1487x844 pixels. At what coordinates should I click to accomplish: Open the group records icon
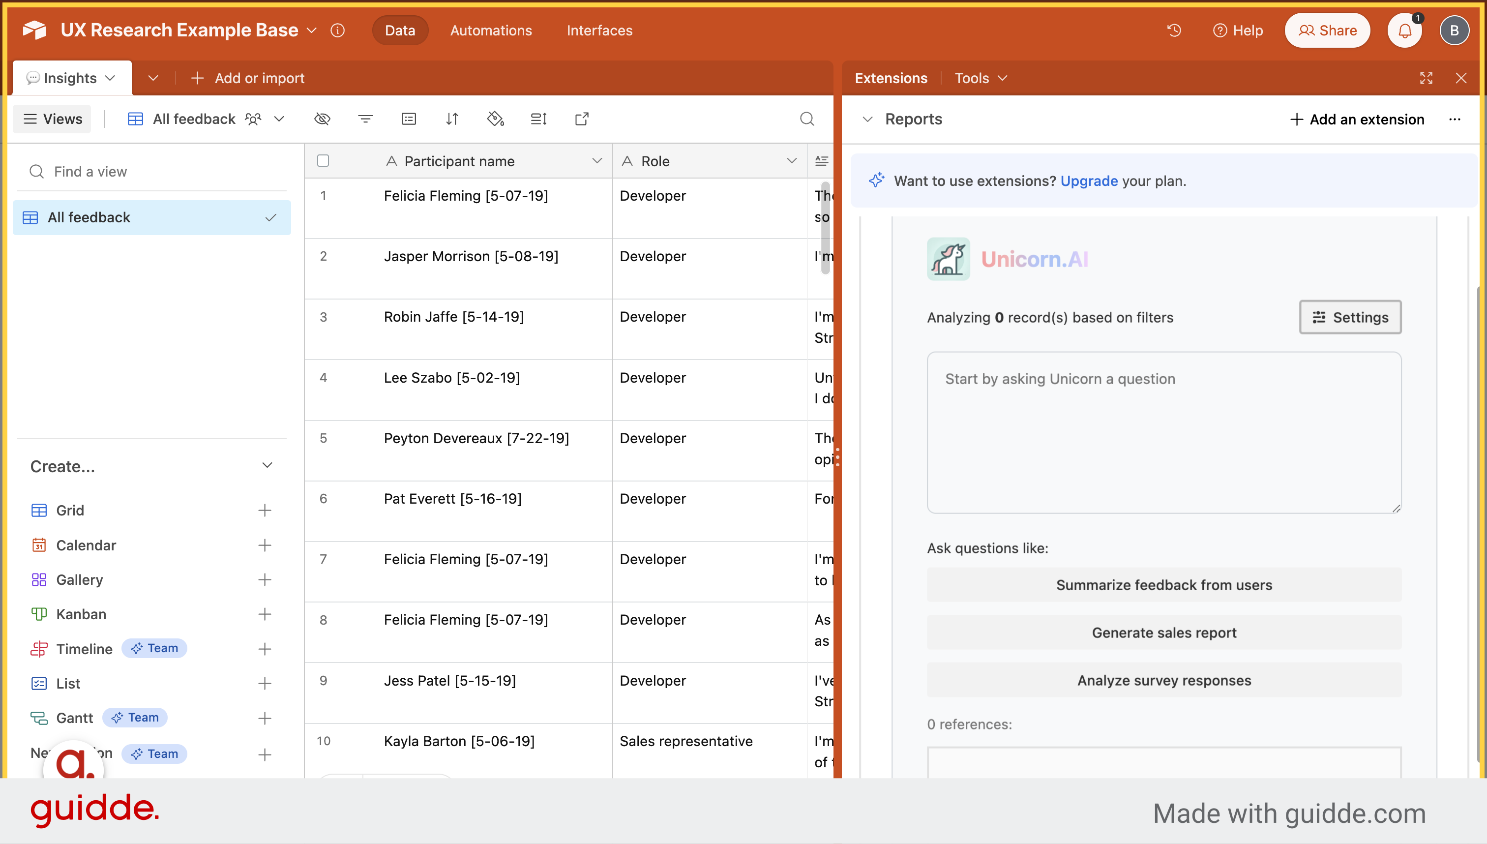[409, 119]
